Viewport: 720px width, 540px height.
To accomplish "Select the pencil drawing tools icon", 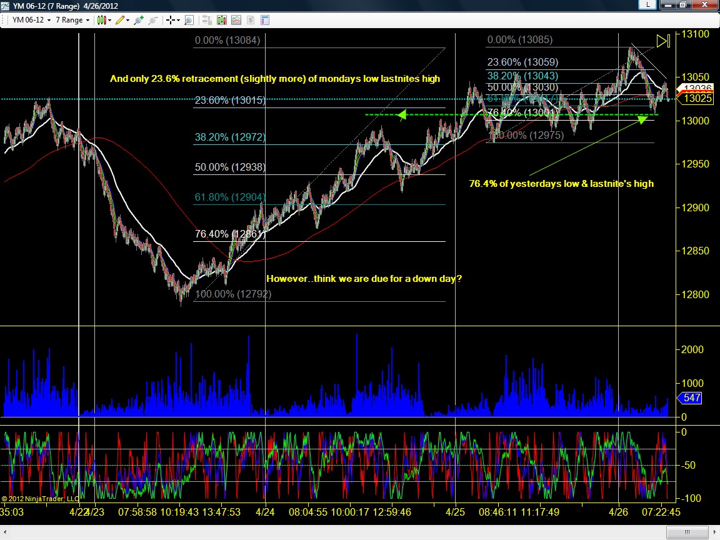I will [120, 20].
